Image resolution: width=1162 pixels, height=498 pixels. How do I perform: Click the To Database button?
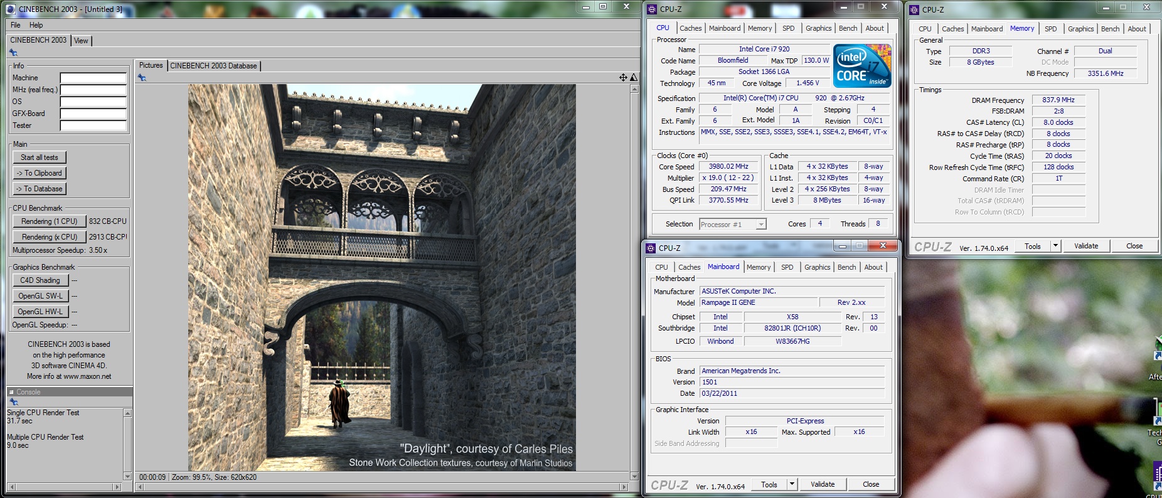(x=40, y=189)
